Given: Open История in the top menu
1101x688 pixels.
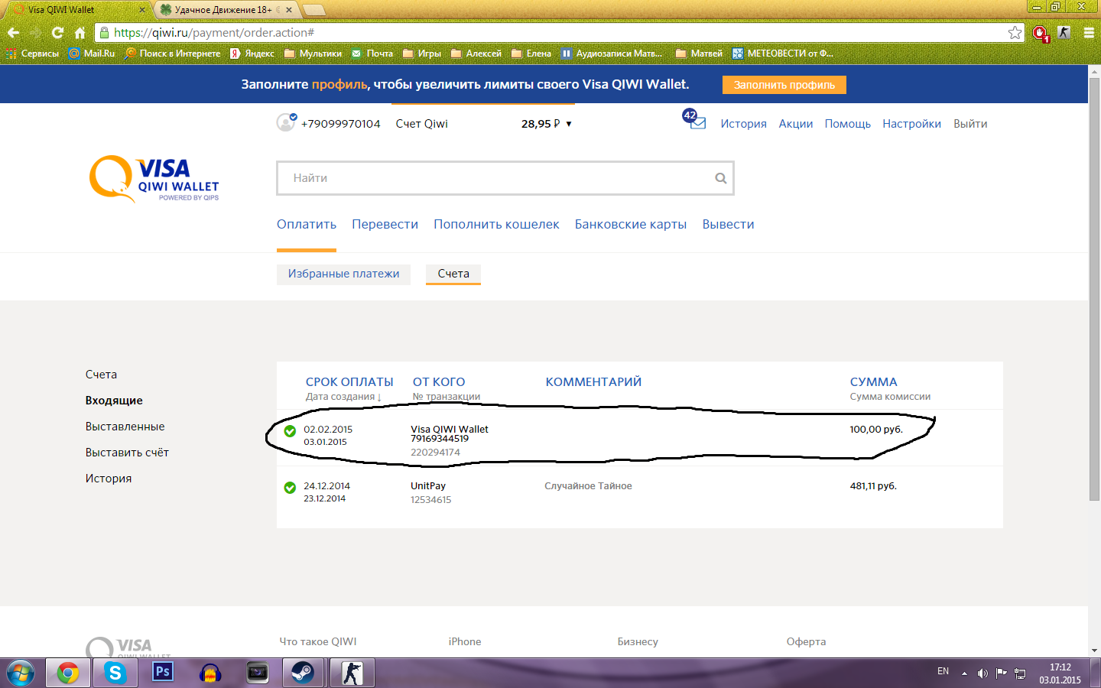Looking at the screenshot, I should coord(743,124).
